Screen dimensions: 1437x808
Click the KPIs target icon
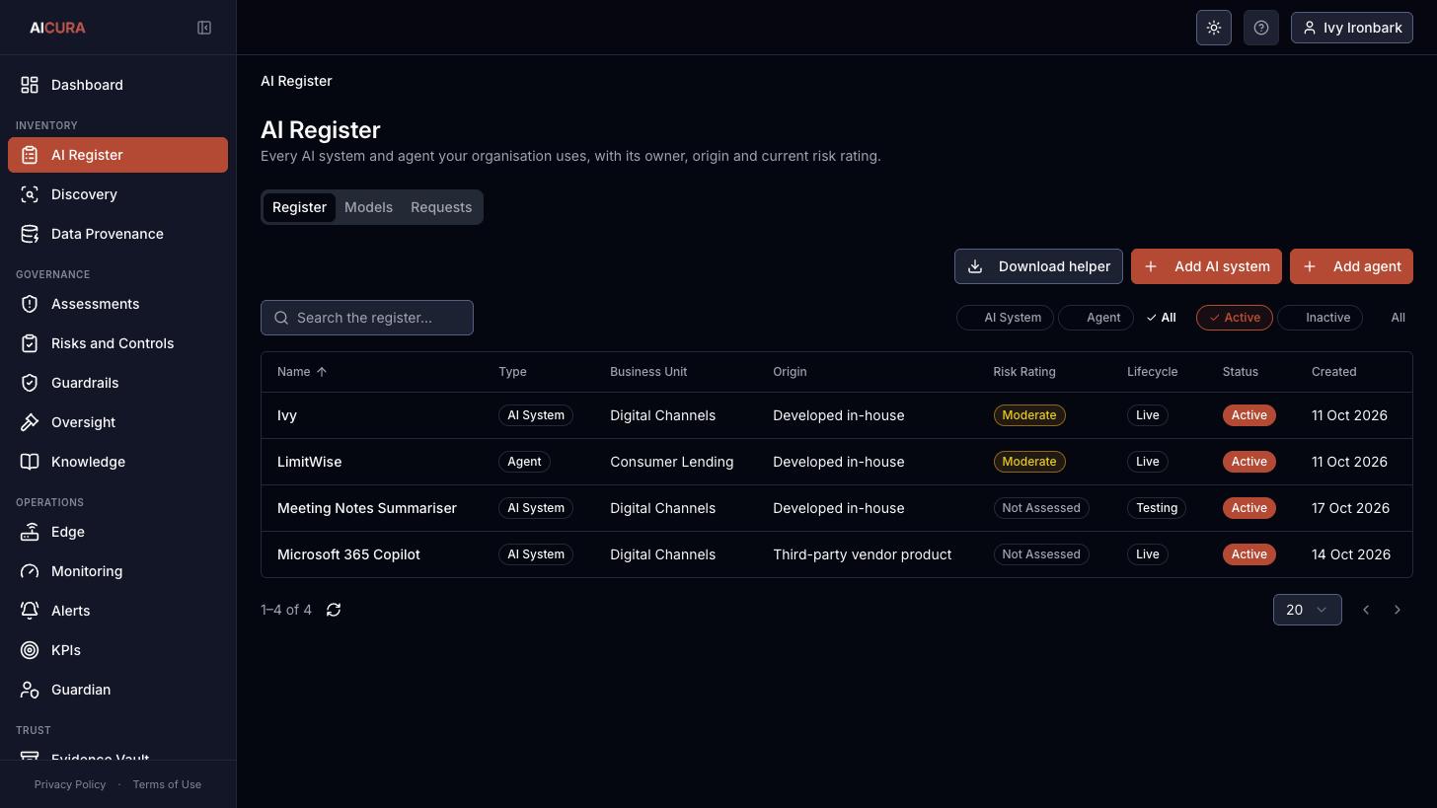tap(30, 650)
